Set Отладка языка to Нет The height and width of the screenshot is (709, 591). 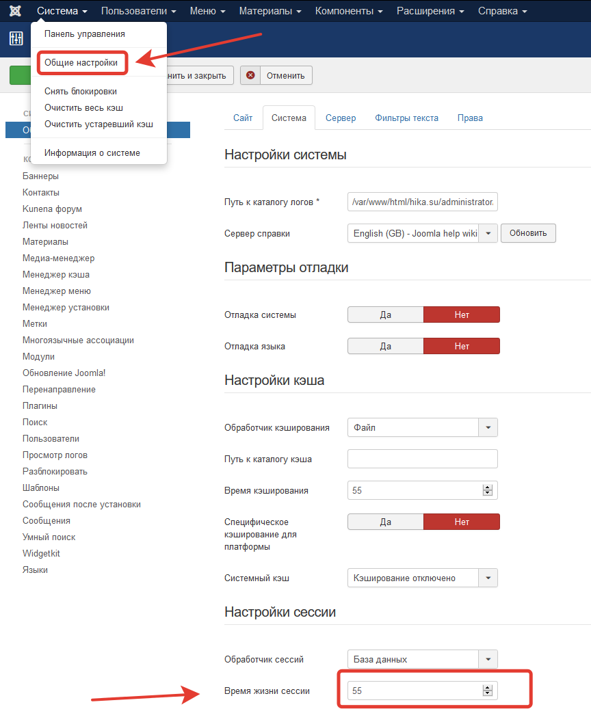(x=462, y=346)
